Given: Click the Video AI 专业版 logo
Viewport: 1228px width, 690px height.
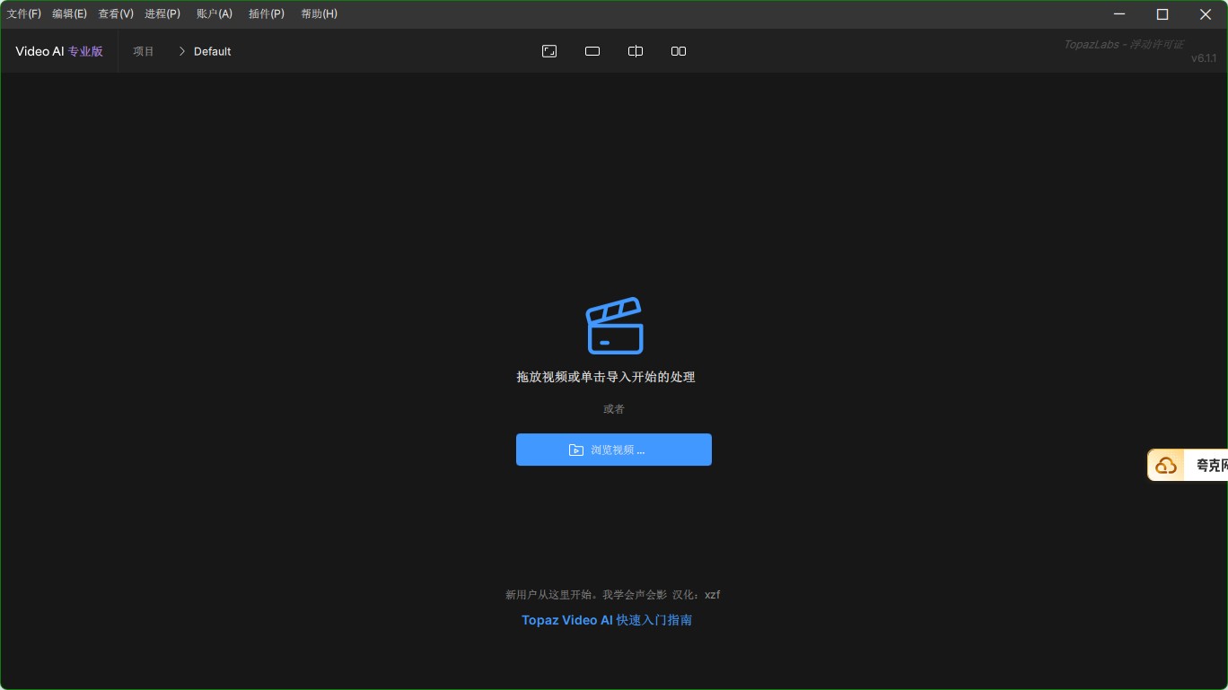Looking at the screenshot, I should click(59, 51).
